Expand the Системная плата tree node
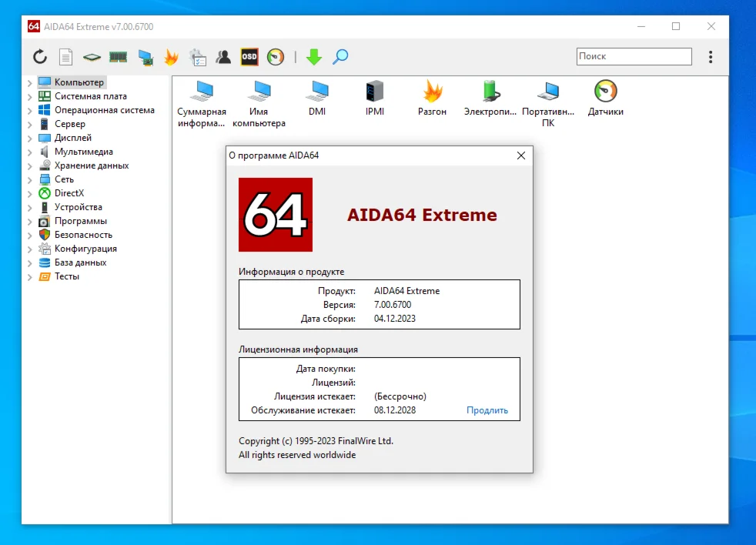Image resolution: width=756 pixels, height=545 pixels. (x=30, y=97)
